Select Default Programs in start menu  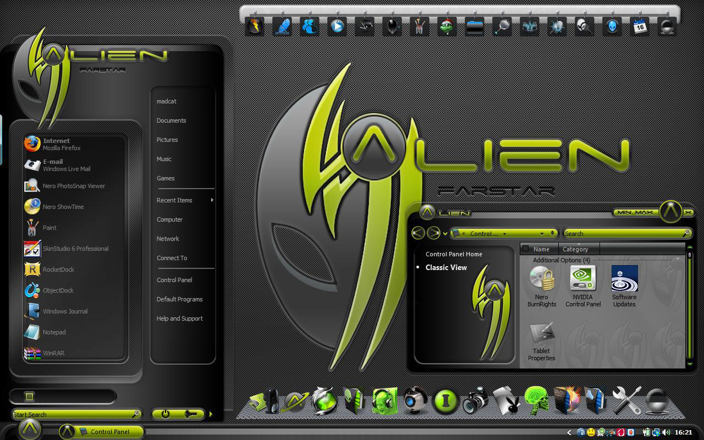[179, 299]
